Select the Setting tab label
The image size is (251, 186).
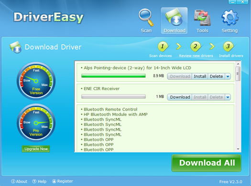click(x=229, y=31)
